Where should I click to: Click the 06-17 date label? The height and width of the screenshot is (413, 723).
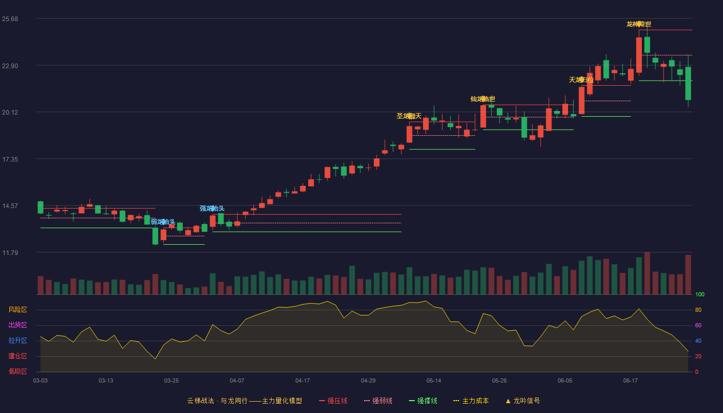pos(631,380)
